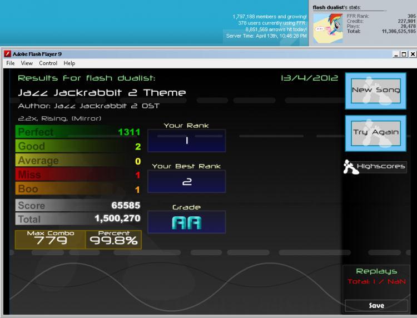Viewport: 417px width, 318px height.
Task: Click the date 13/4/2012
Action: (309, 78)
